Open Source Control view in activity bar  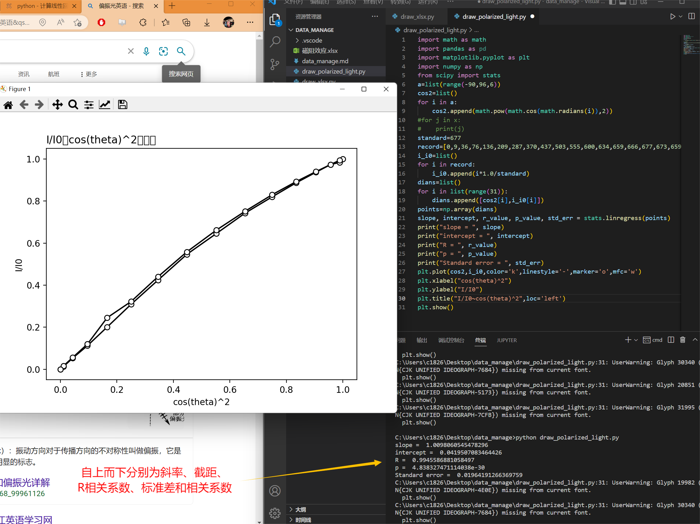click(x=275, y=64)
